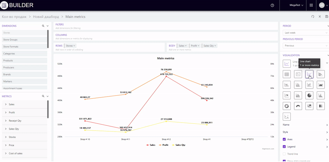Go to Новий дашборд breadcrumb
Viewport: 329px width, 162px height.
tap(46, 17)
